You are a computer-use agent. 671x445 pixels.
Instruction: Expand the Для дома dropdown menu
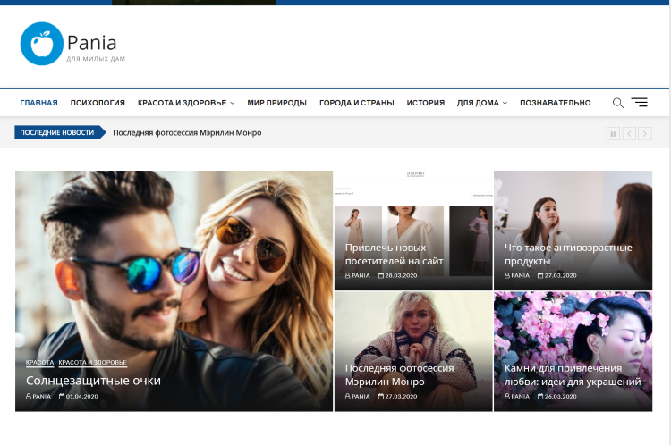coord(505,103)
